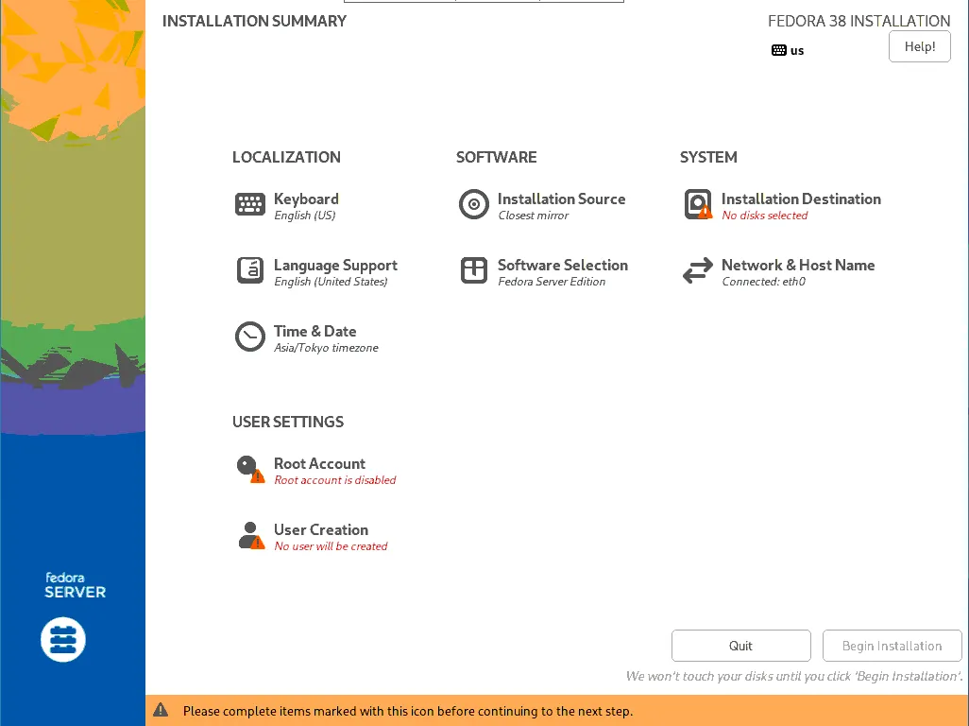Image resolution: width=969 pixels, height=726 pixels.
Task: Select the us keyboard layout indicator
Action: click(x=788, y=50)
